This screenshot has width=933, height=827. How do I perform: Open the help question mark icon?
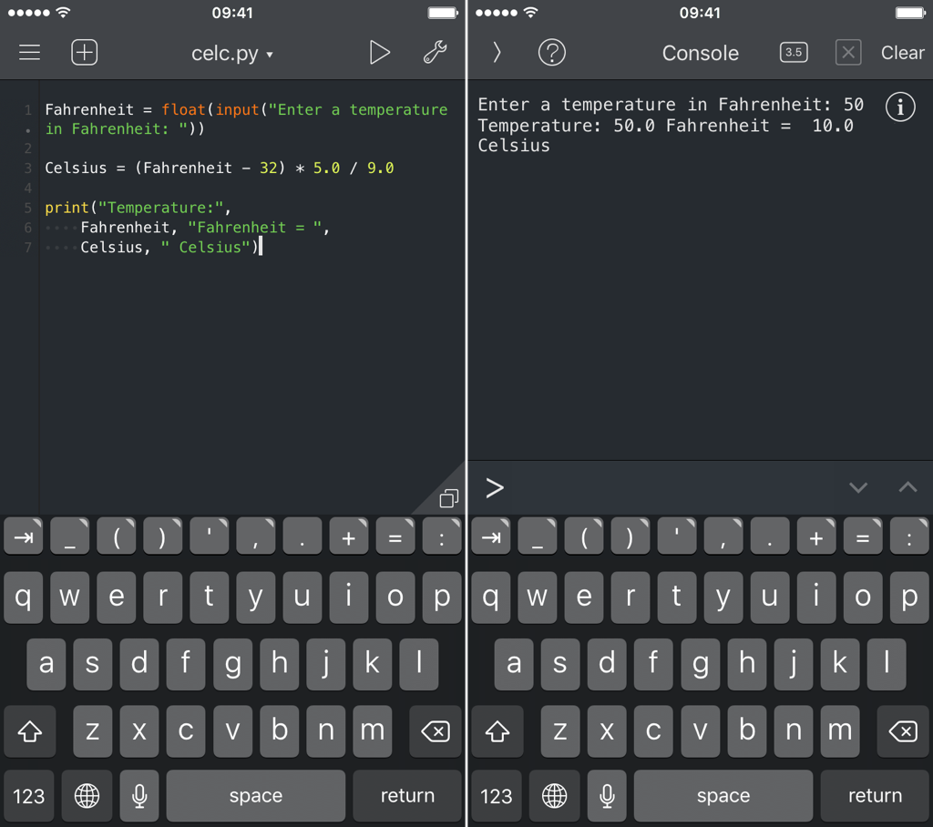tap(551, 52)
